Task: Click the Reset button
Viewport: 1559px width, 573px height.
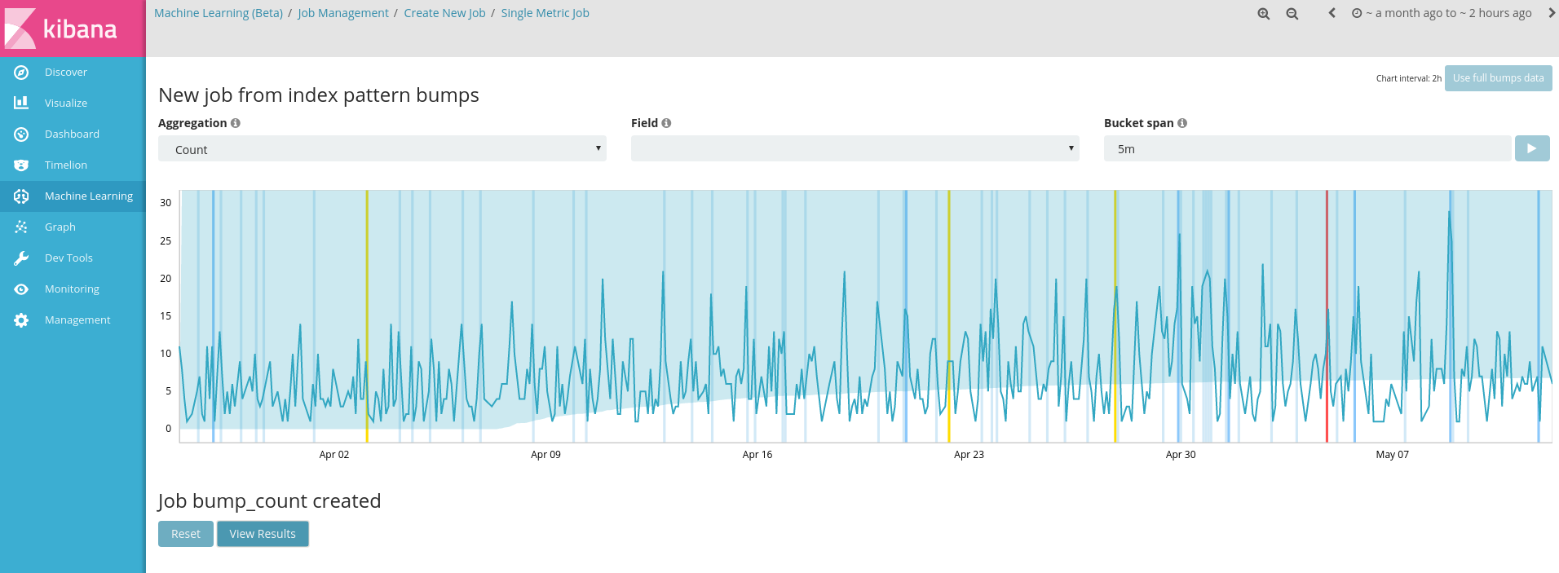Action: point(185,534)
